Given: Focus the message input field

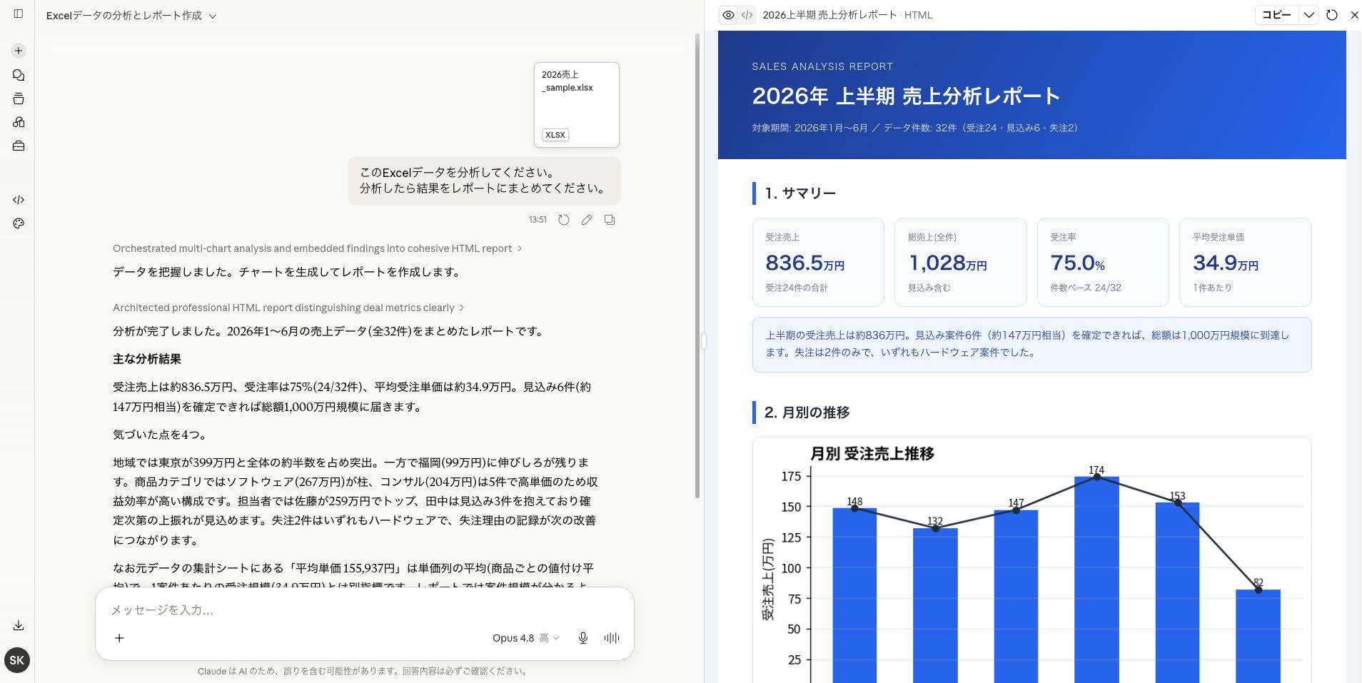Looking at the screenshot, I should tap(364, 610).
